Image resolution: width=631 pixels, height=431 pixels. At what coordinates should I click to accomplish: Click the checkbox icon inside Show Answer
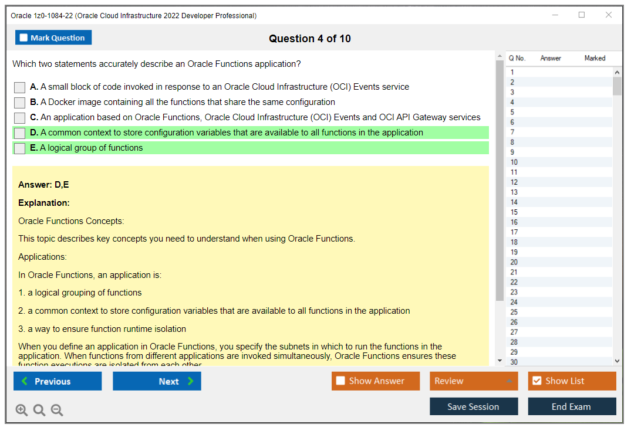339,381
